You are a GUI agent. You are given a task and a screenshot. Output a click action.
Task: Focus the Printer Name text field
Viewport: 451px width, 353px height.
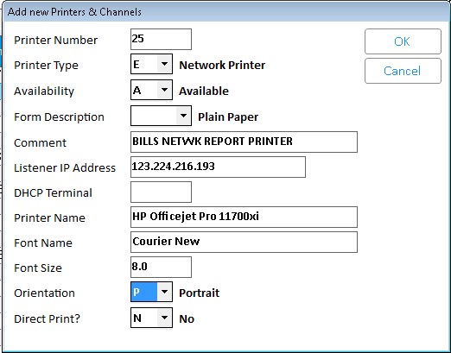point(244,217)
